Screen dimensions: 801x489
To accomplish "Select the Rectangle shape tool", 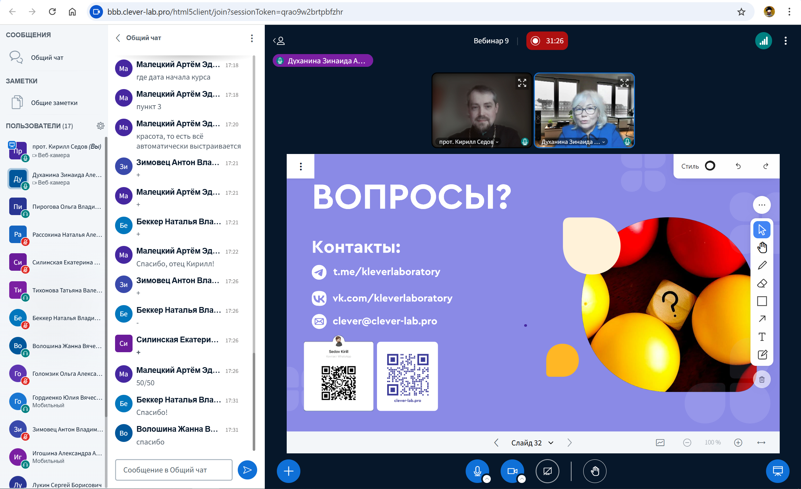I will 762,301.
